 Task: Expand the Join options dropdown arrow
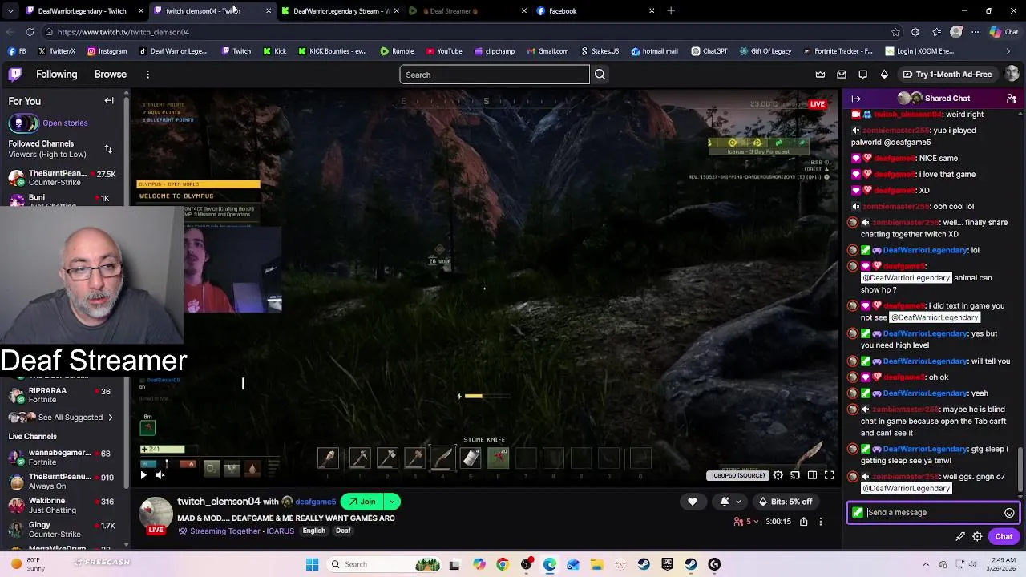pyautogui.click(x=392, y=502)
